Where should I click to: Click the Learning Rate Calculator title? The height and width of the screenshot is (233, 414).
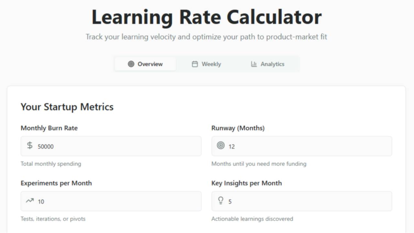207,17
